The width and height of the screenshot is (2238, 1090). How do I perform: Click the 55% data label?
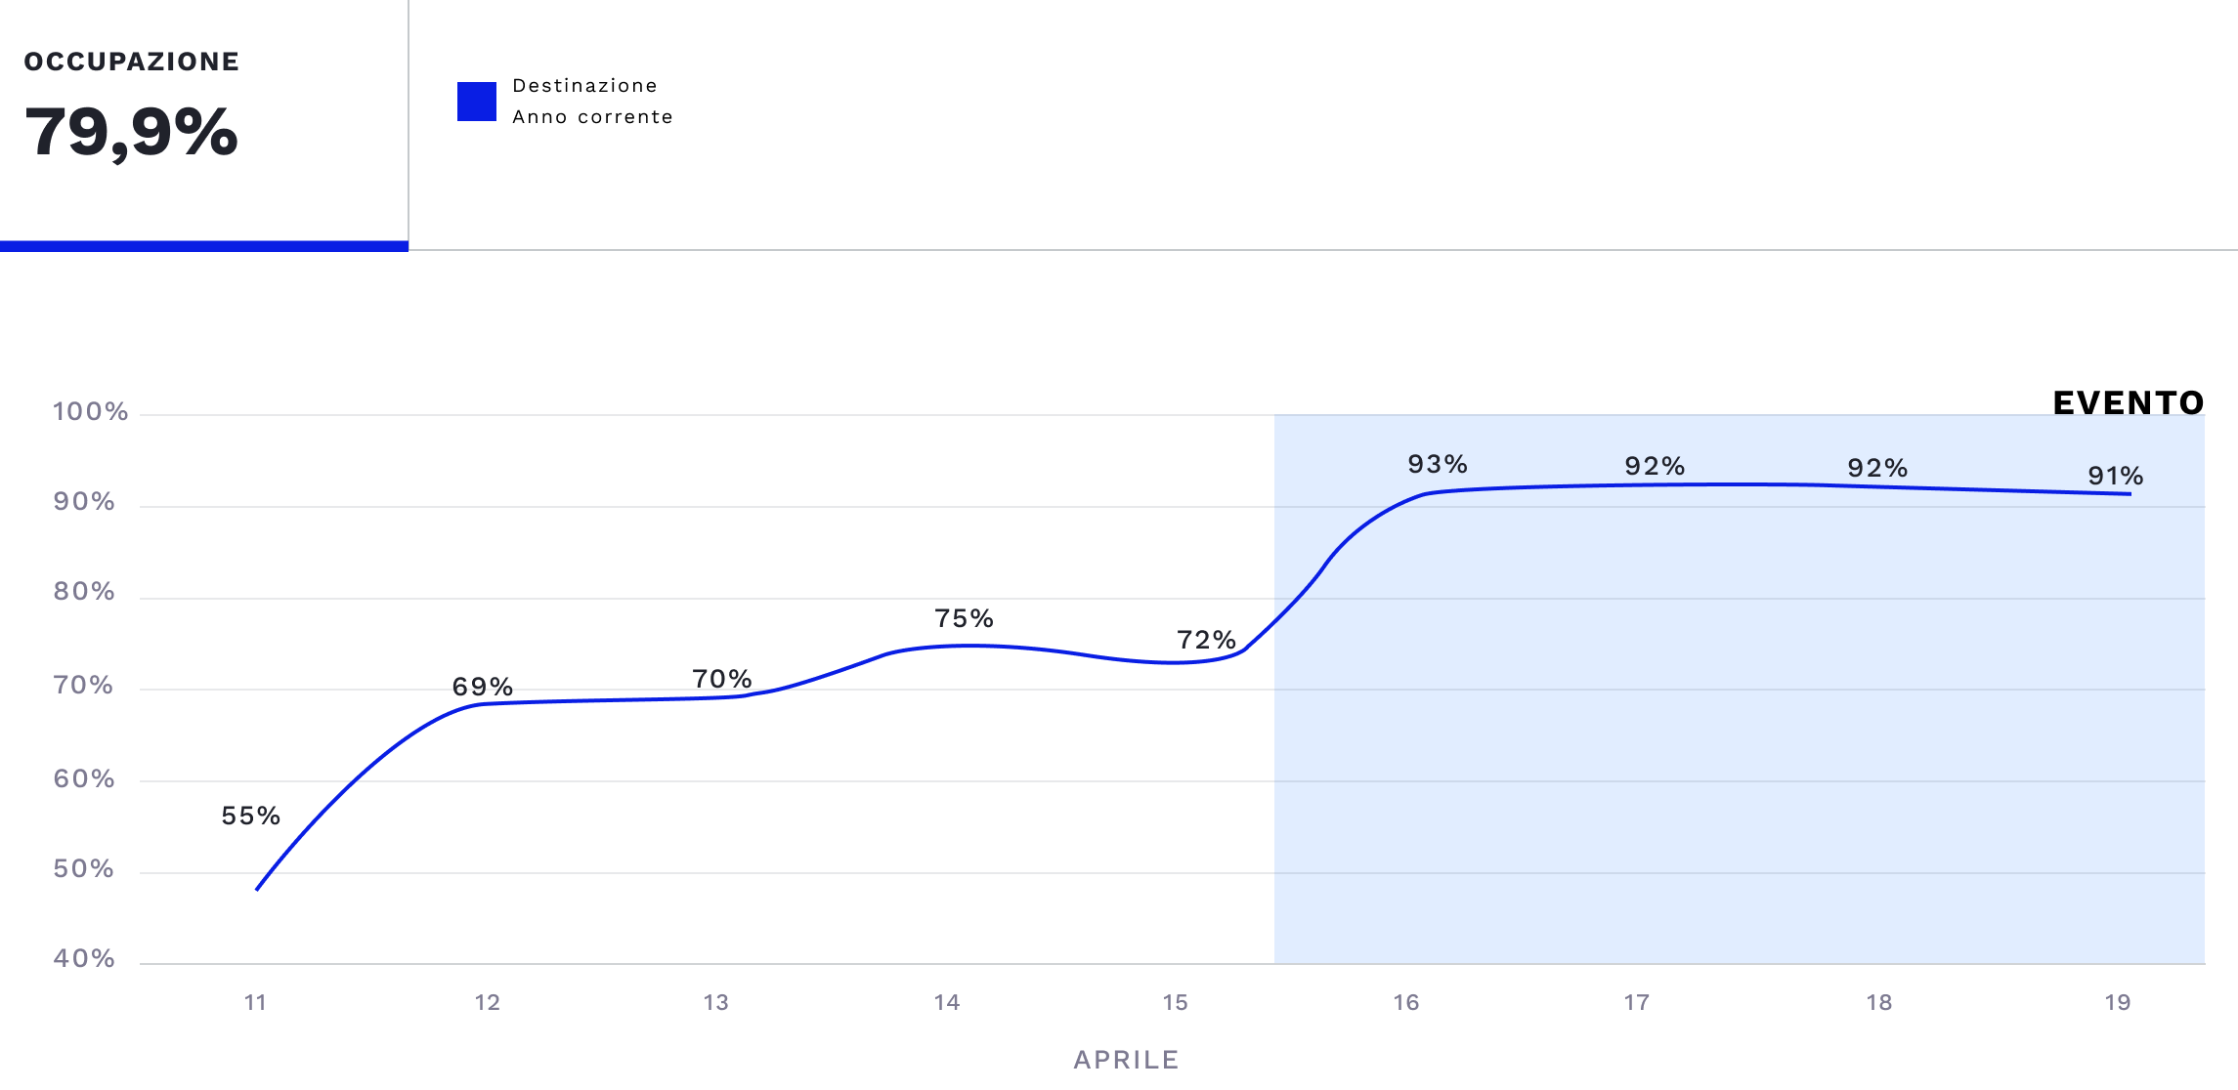pos(251,816)
